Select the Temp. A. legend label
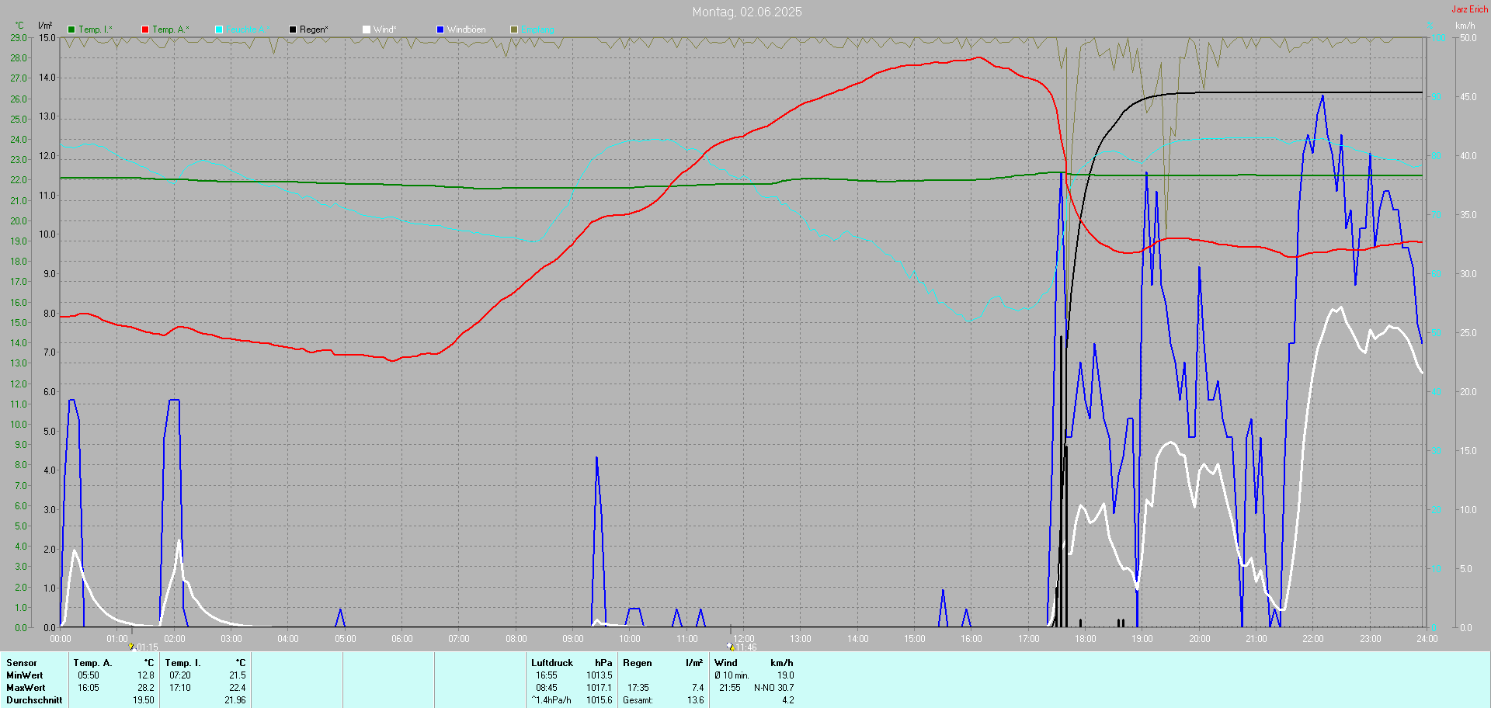Screen dimensions: 1491x708 (x=170, y=29)
